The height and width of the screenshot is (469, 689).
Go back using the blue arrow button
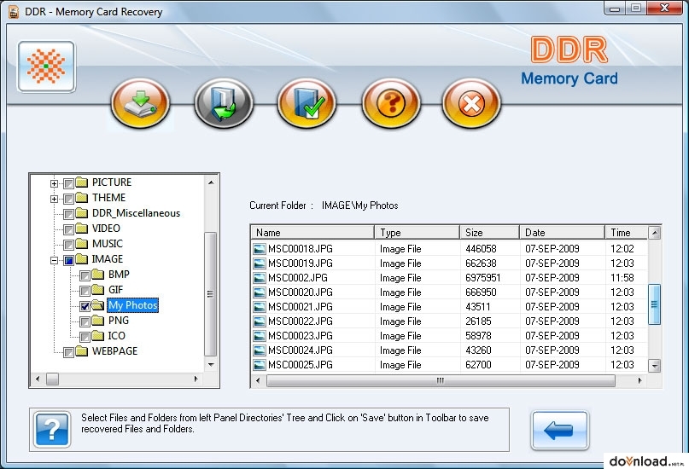point(559,430)
